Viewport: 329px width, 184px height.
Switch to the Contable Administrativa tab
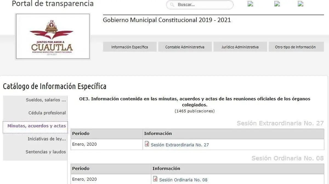point(185,47)
